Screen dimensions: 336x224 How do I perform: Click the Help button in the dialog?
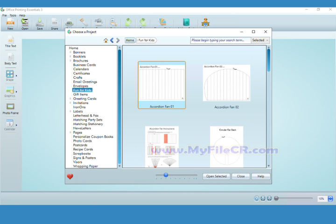[x=261, y=176]
